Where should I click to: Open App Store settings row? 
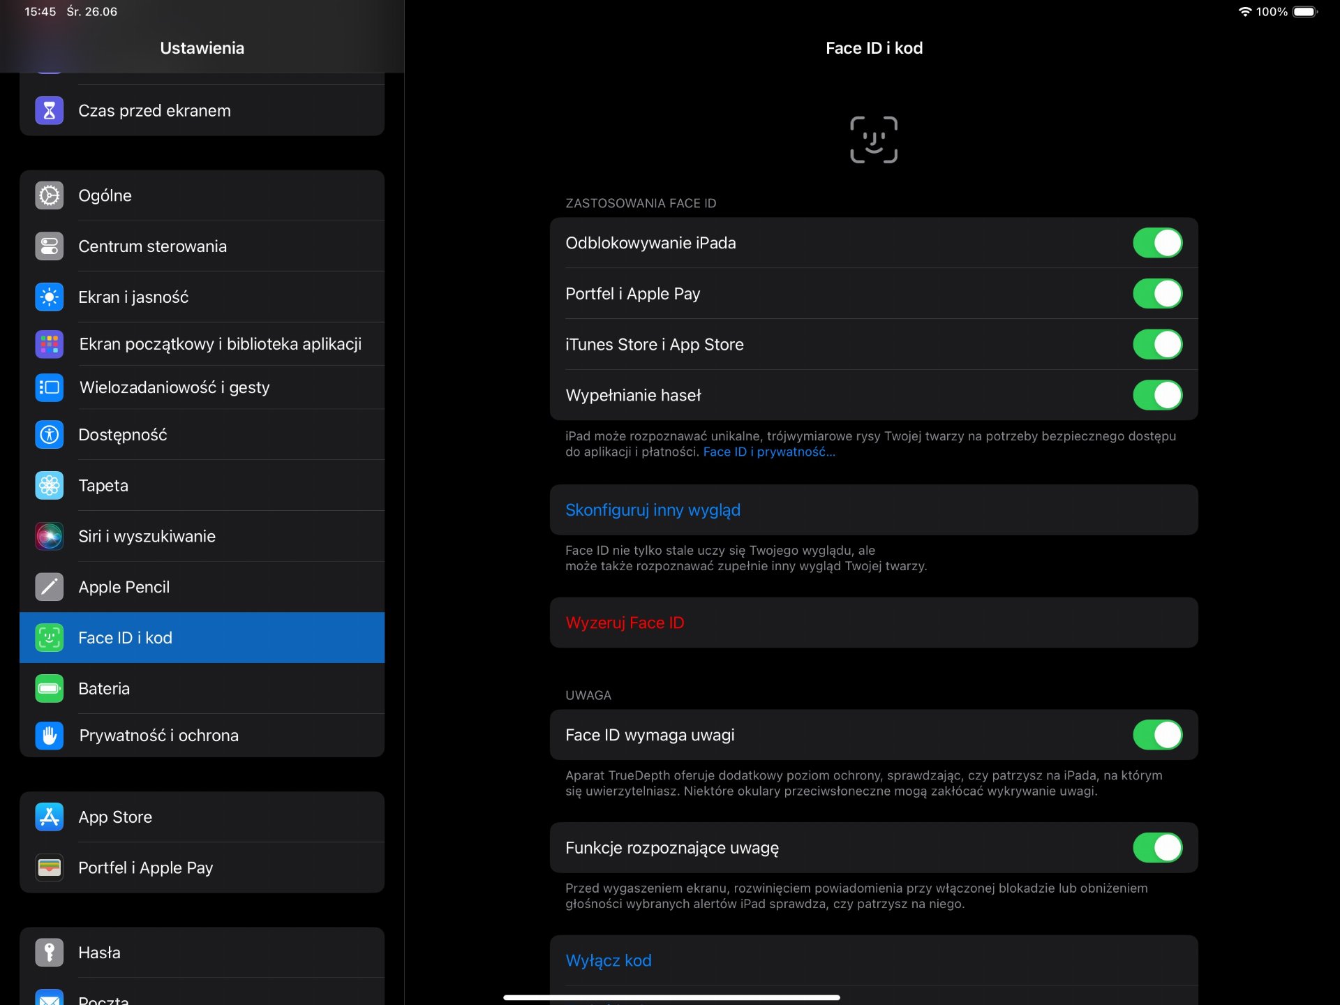coord(202,817)
